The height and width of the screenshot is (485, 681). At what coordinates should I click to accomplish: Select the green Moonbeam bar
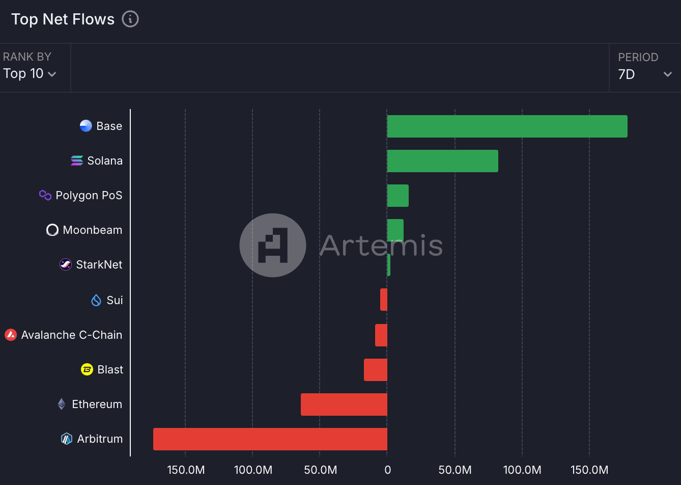(x=395, y=230)
